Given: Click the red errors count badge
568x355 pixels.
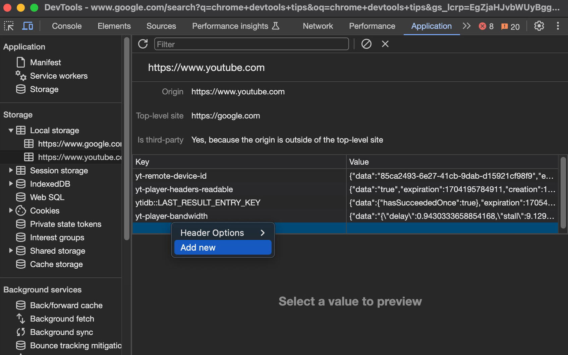Looking at the screenshot, I should (x=486, y=26).
